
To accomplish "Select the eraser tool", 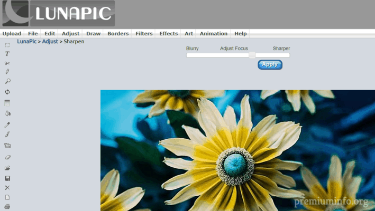I will pyautogui.click(x=7, y=157).
